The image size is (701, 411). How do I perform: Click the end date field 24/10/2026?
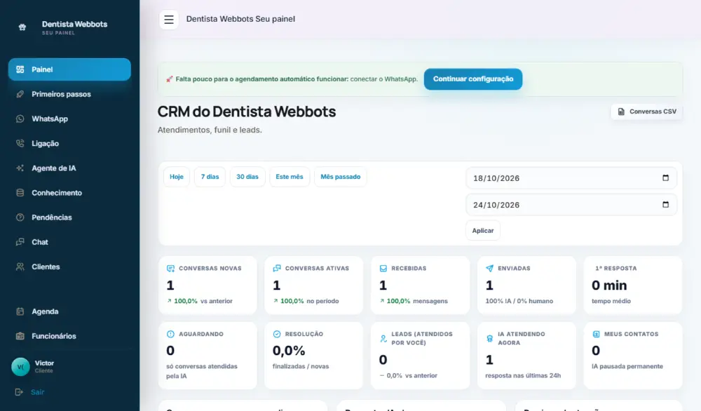[571, 205]
